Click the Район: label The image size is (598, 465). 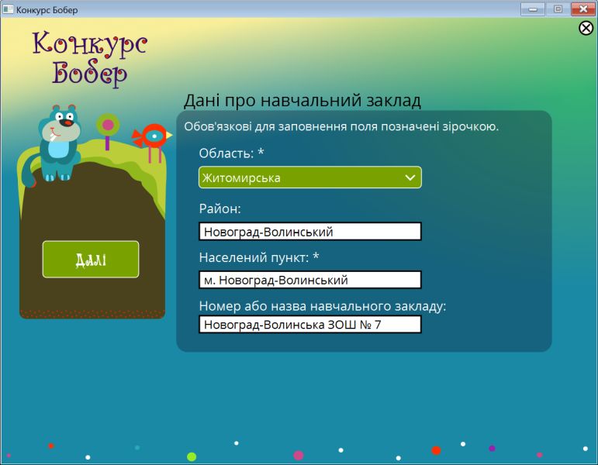coord(220,208)
